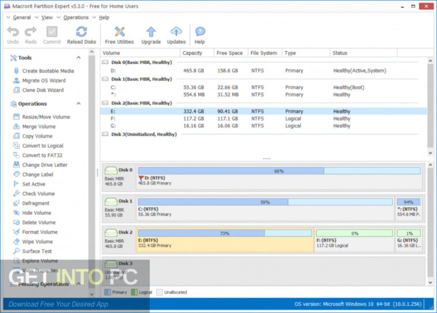
Task: Run the Surface Test
Action: click(33, 251)
